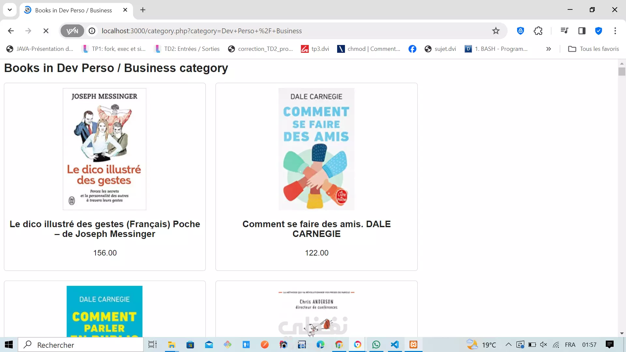
Task: Click the Chris Anderson book cover
Action: click(316, 311)
